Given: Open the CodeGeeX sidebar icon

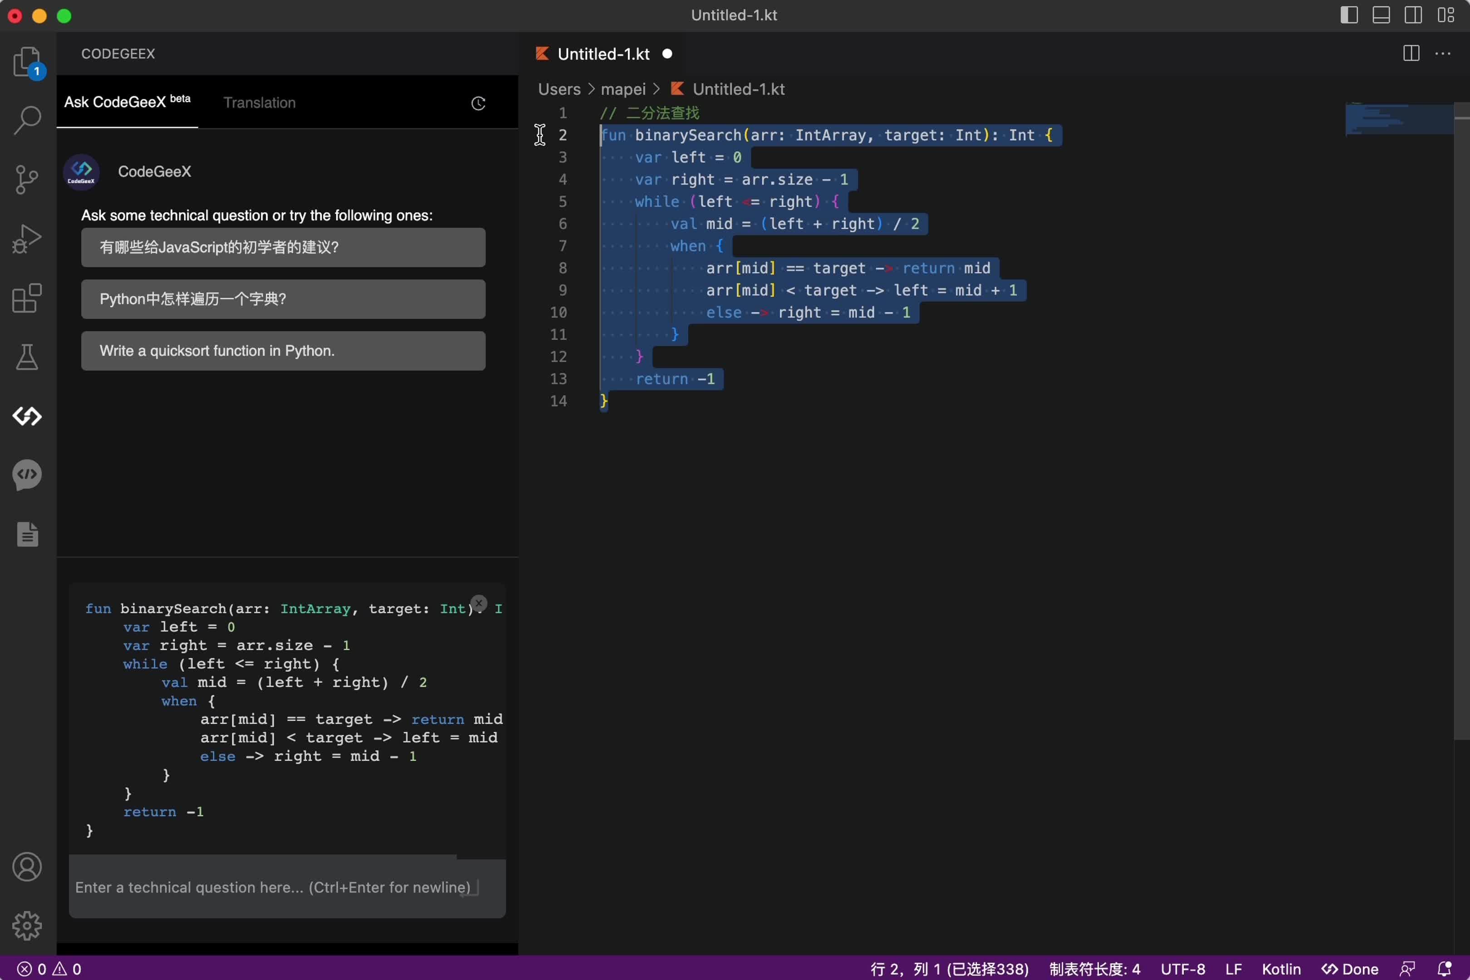Looking at the screenshot, I should tap(27, 416).
